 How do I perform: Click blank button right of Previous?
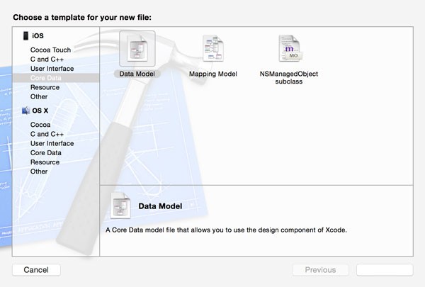coord(385,270)
